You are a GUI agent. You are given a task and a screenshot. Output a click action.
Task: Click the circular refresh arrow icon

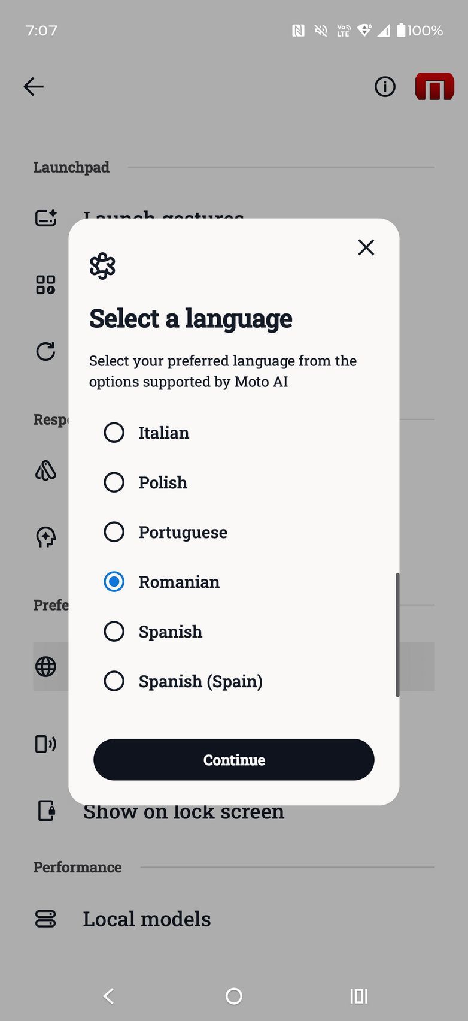click(46, 351)
